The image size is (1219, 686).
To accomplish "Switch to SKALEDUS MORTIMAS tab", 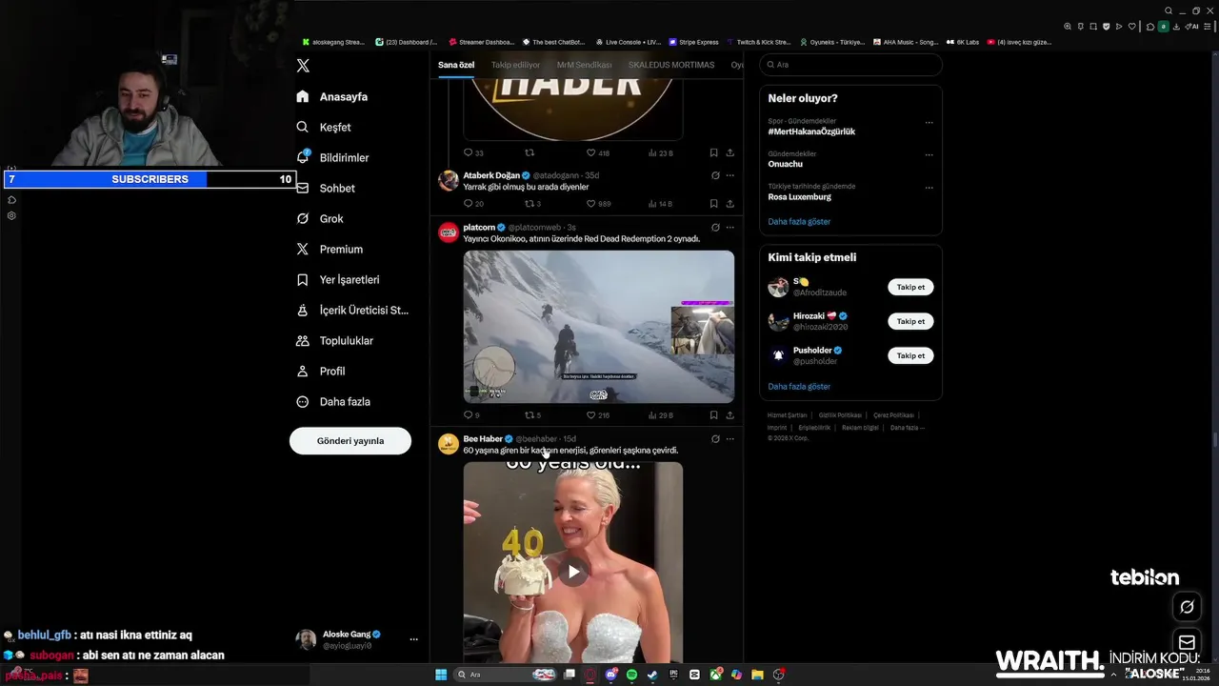I will tap(671, 65).
